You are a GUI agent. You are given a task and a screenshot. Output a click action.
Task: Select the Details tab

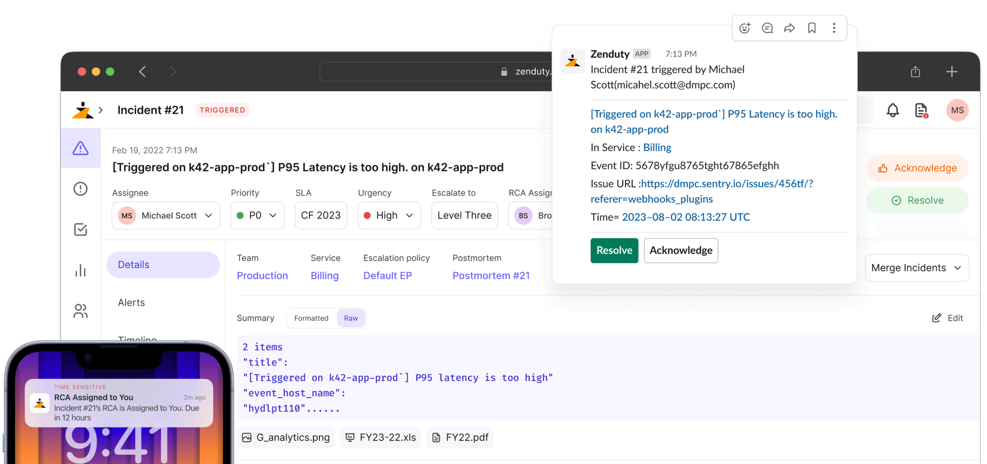click(x=163, y=265)
